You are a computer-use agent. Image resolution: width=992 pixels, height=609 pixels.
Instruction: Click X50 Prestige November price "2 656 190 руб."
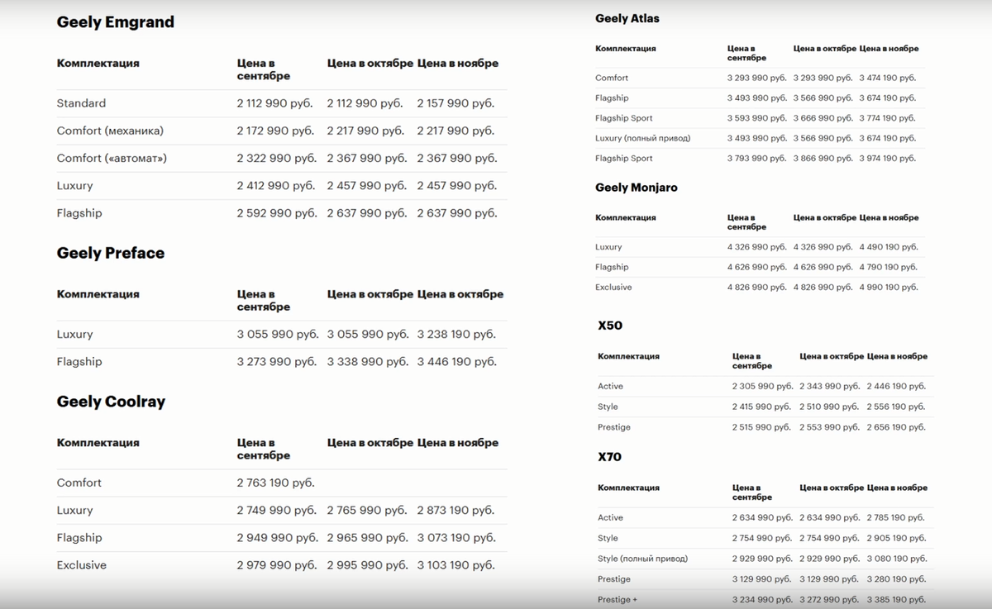pyautogui.click(x=896, y=427)
